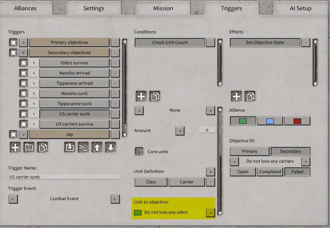Set objective state to Failed

click(x=297, y=172)
